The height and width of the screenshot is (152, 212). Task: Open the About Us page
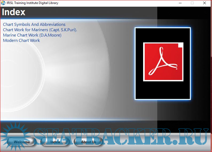(x=89, y=142)
